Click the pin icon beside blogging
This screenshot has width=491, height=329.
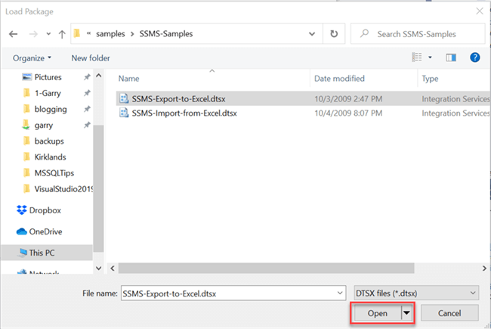[x=87, y=109]
